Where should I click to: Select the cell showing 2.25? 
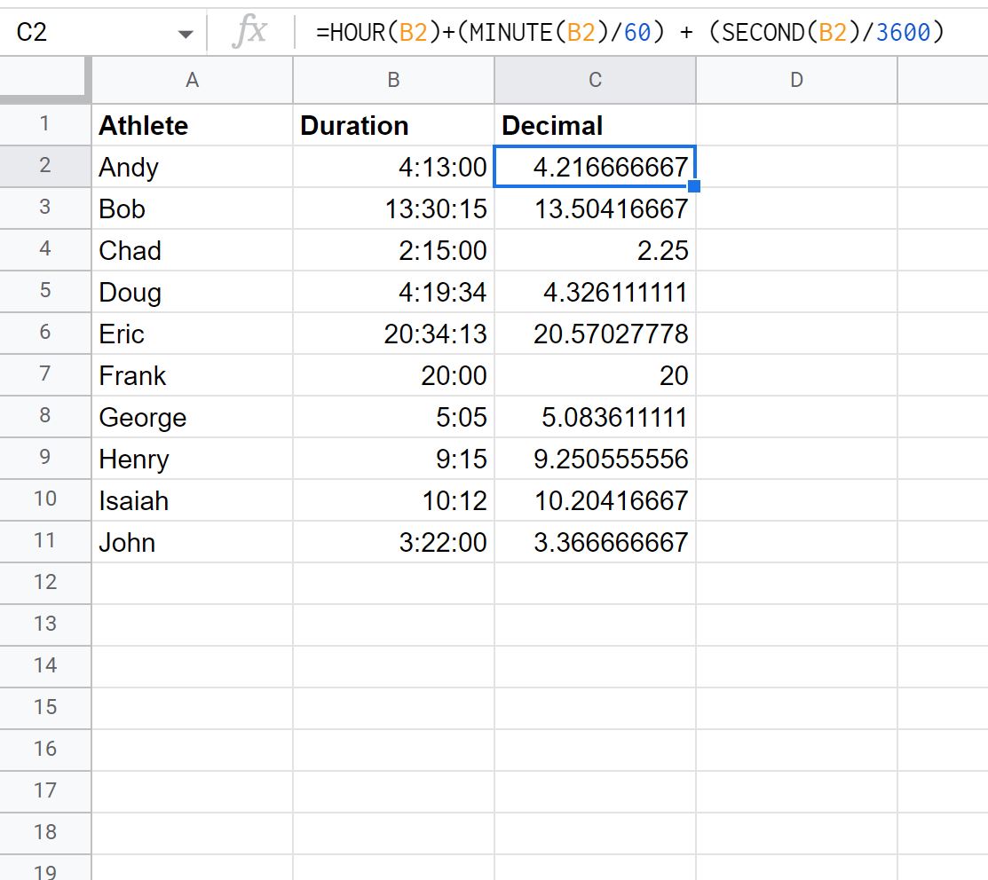coord(594,250)
